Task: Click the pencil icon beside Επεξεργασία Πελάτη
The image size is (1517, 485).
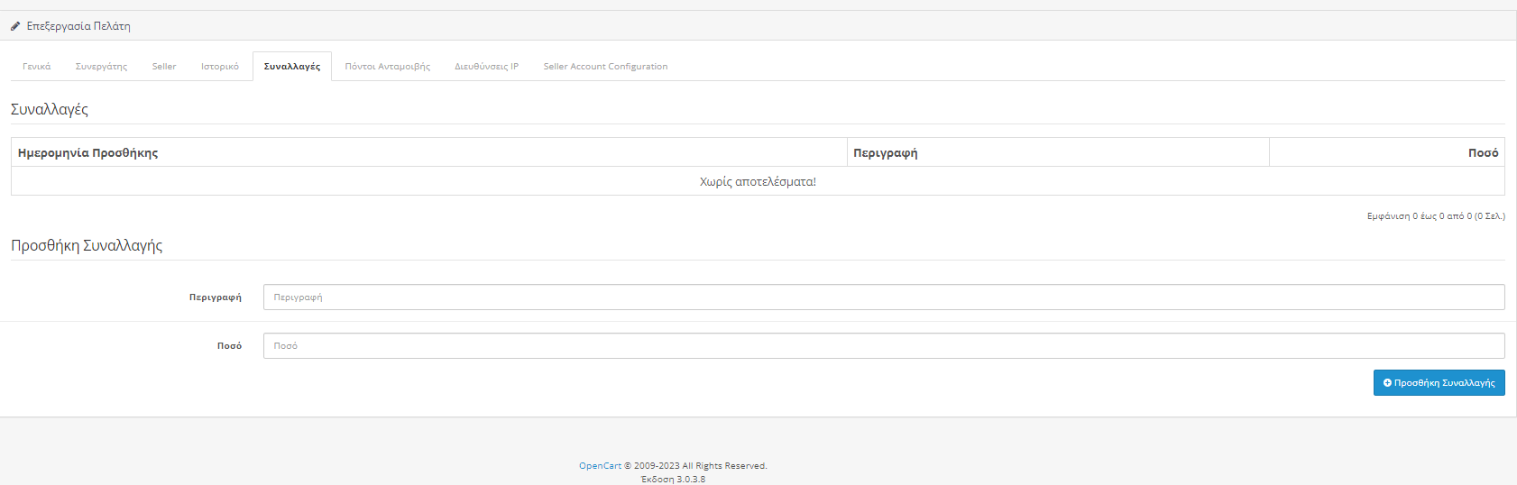Action: 15,26
